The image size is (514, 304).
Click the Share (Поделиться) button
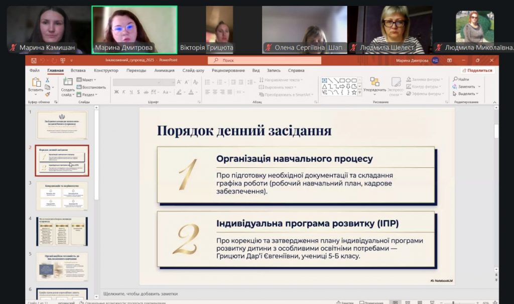click(x=477, y=71)
